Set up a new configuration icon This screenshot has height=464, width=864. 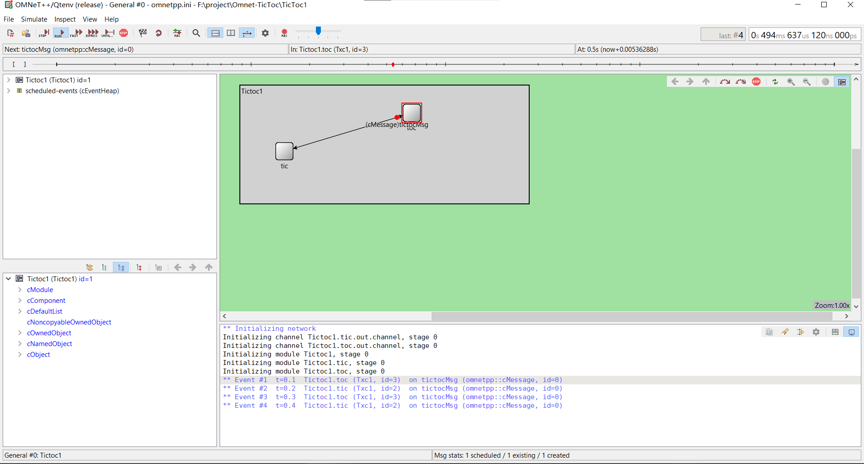pyautogui.click(x=11, y=33)
